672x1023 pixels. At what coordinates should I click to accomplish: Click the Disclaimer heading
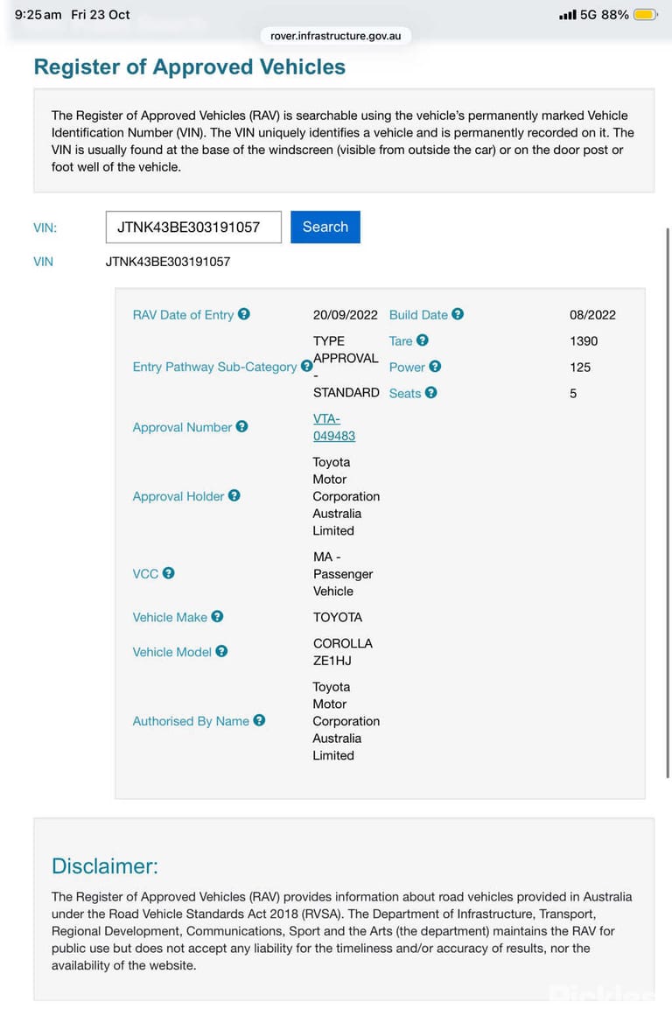tap(105, 865)
